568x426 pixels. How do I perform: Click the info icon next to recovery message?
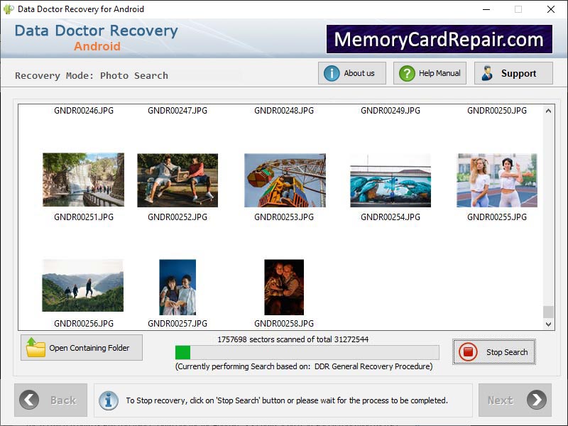[x=108, y=400]
